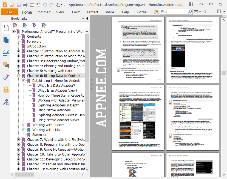The height and width of the screenshot is (179, 227).
Task: Expand the Chapter 1 bookmark node
Action: coord(19,51)
